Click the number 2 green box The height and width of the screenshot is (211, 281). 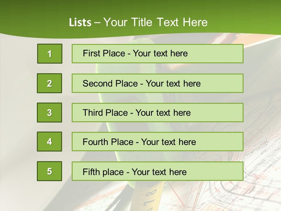(x=49, y=83)
